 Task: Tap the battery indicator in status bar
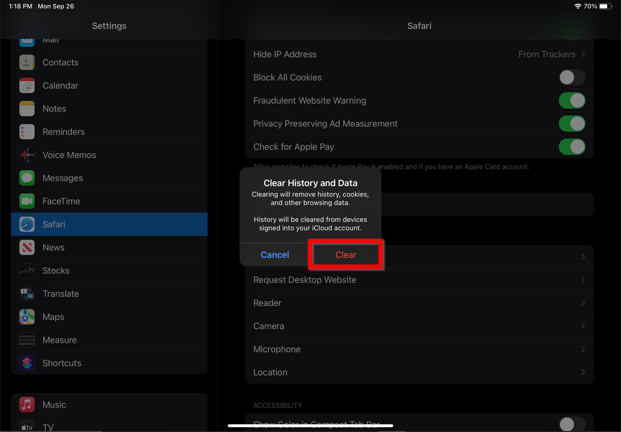tap(605, 6)
